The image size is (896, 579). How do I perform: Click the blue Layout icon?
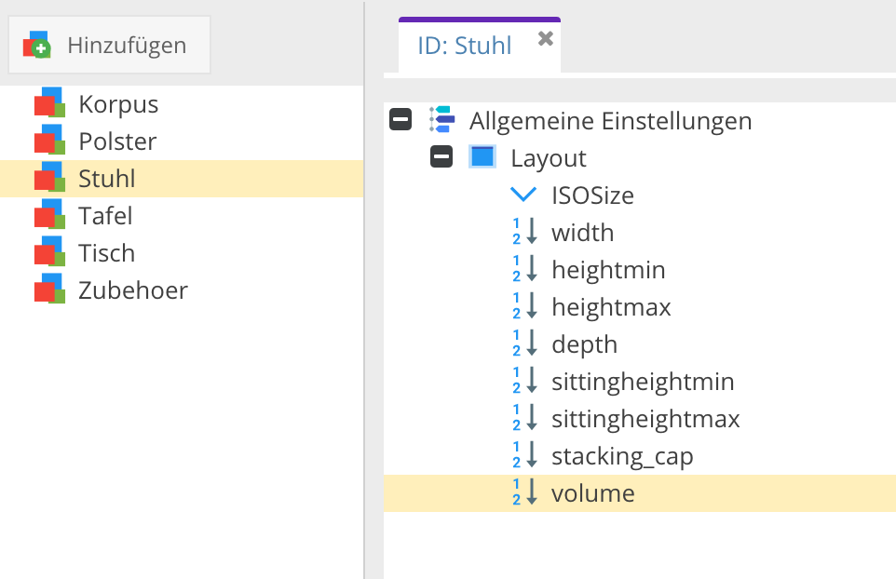(482, 157)
